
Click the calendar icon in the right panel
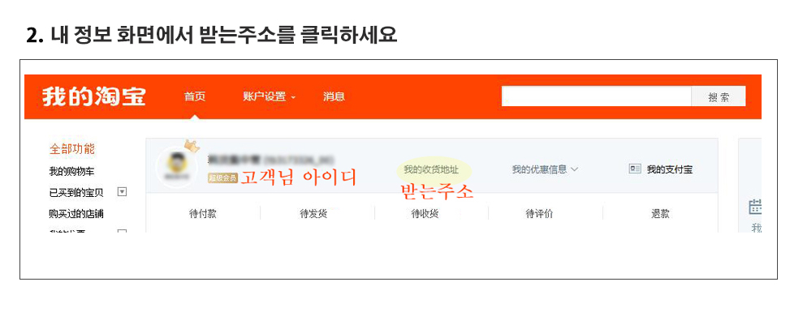(x=755, y=207)
